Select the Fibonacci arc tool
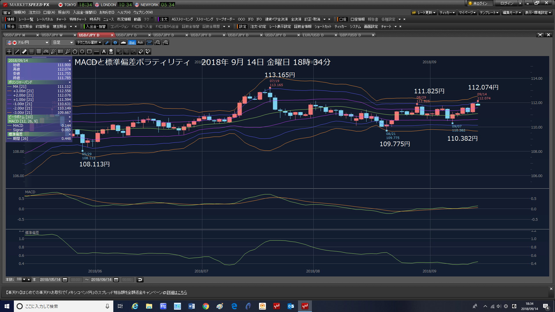Screen dimensions: 555x312 46,51
